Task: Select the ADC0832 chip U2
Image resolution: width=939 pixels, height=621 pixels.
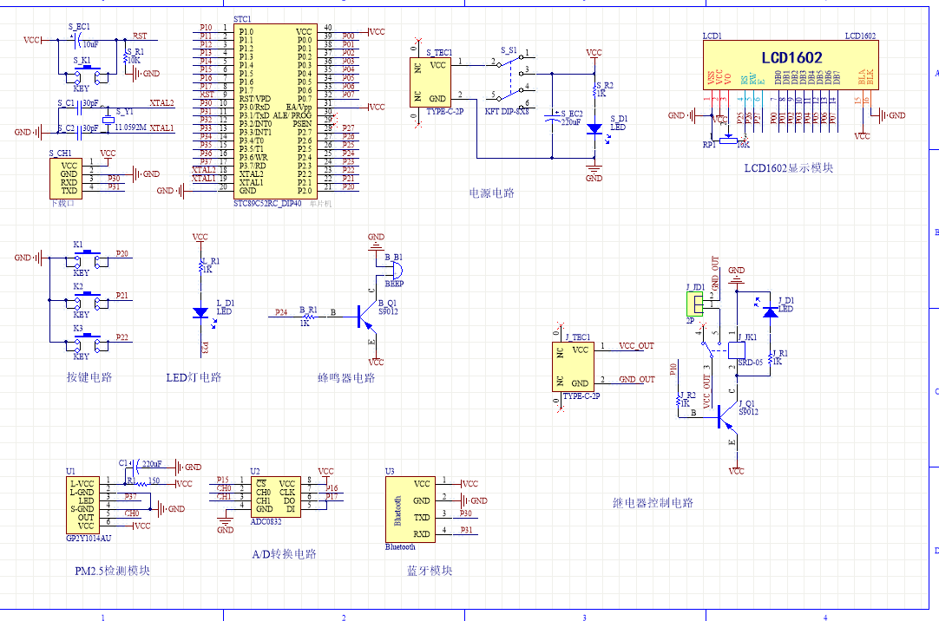Action: [275, 497]
